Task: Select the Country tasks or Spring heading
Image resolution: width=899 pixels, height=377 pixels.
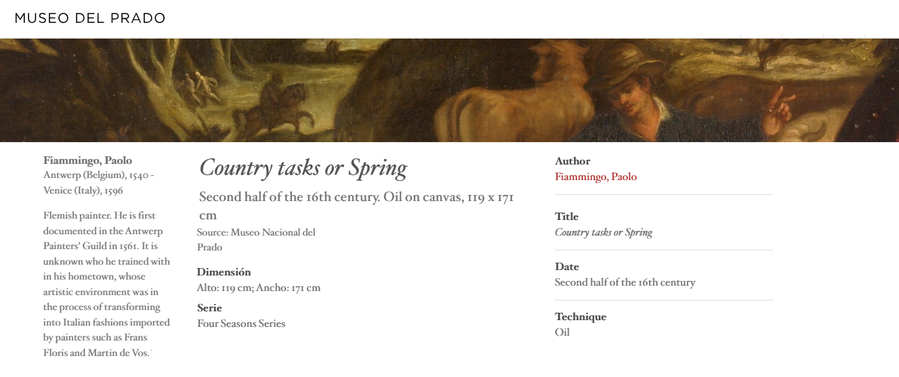Action: (303, 168)
